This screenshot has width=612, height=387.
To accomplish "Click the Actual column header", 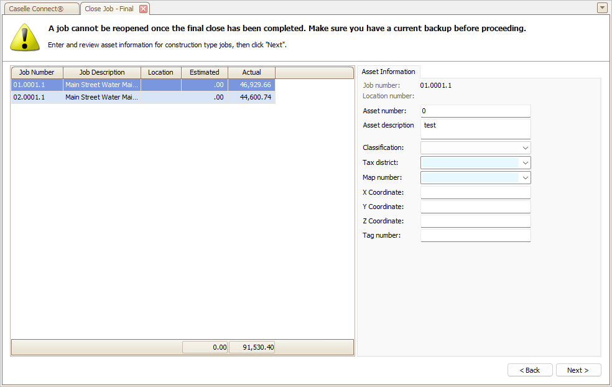I will coord(252,73).
